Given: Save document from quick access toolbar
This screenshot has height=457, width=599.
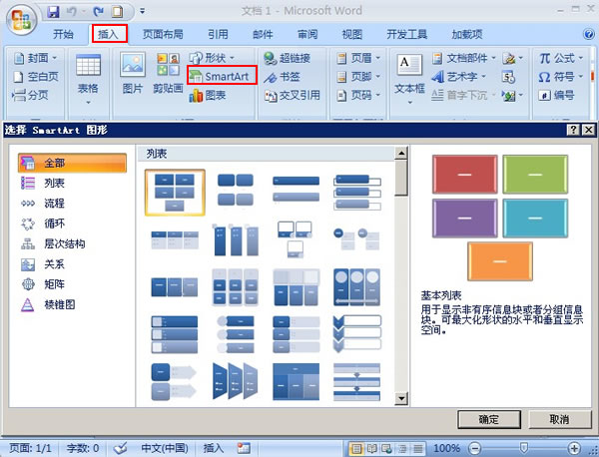Looking at the screenshot, I should coord(54,11).
